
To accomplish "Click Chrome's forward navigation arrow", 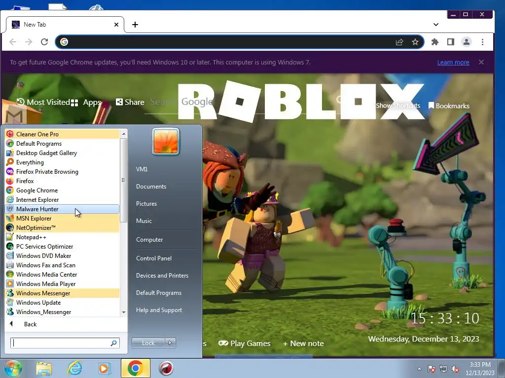I will click(29, 42).
